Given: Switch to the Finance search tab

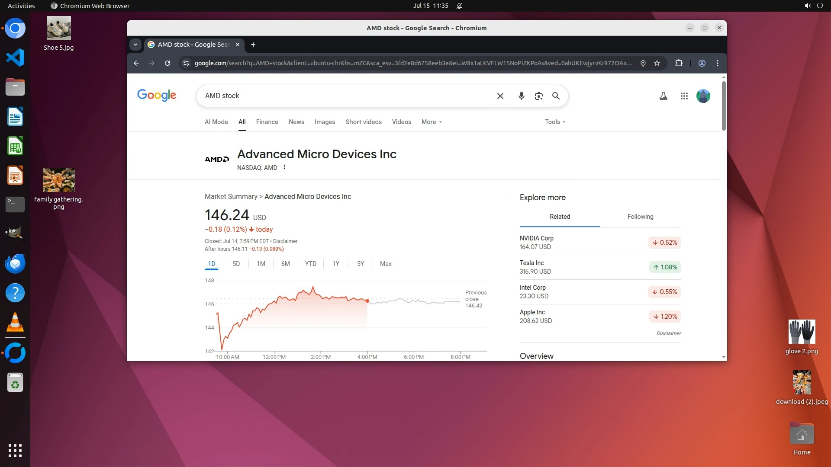Looking at the screenshot, I should click(x=267, y=122).
